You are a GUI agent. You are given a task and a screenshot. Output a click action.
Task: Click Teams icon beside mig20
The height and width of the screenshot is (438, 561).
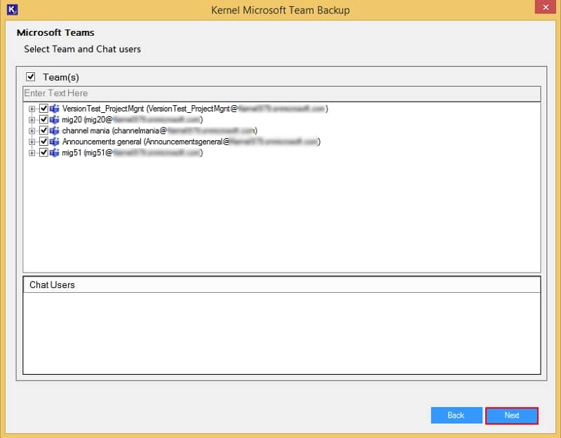tap(55, 119)
